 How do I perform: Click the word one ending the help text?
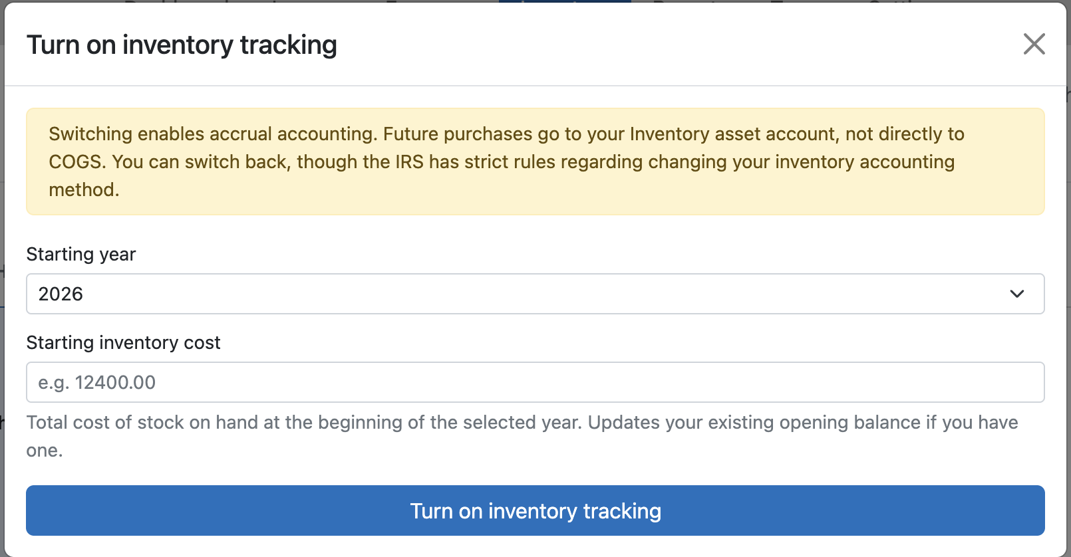point(44,450)
